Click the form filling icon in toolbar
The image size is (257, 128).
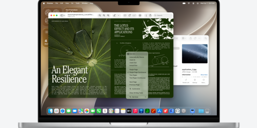134,15
